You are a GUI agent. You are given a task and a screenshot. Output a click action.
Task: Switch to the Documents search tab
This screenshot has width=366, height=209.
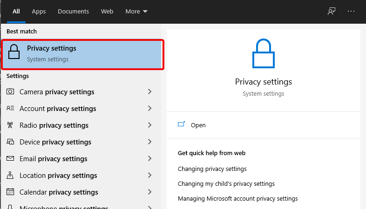[x=73, y=12]
